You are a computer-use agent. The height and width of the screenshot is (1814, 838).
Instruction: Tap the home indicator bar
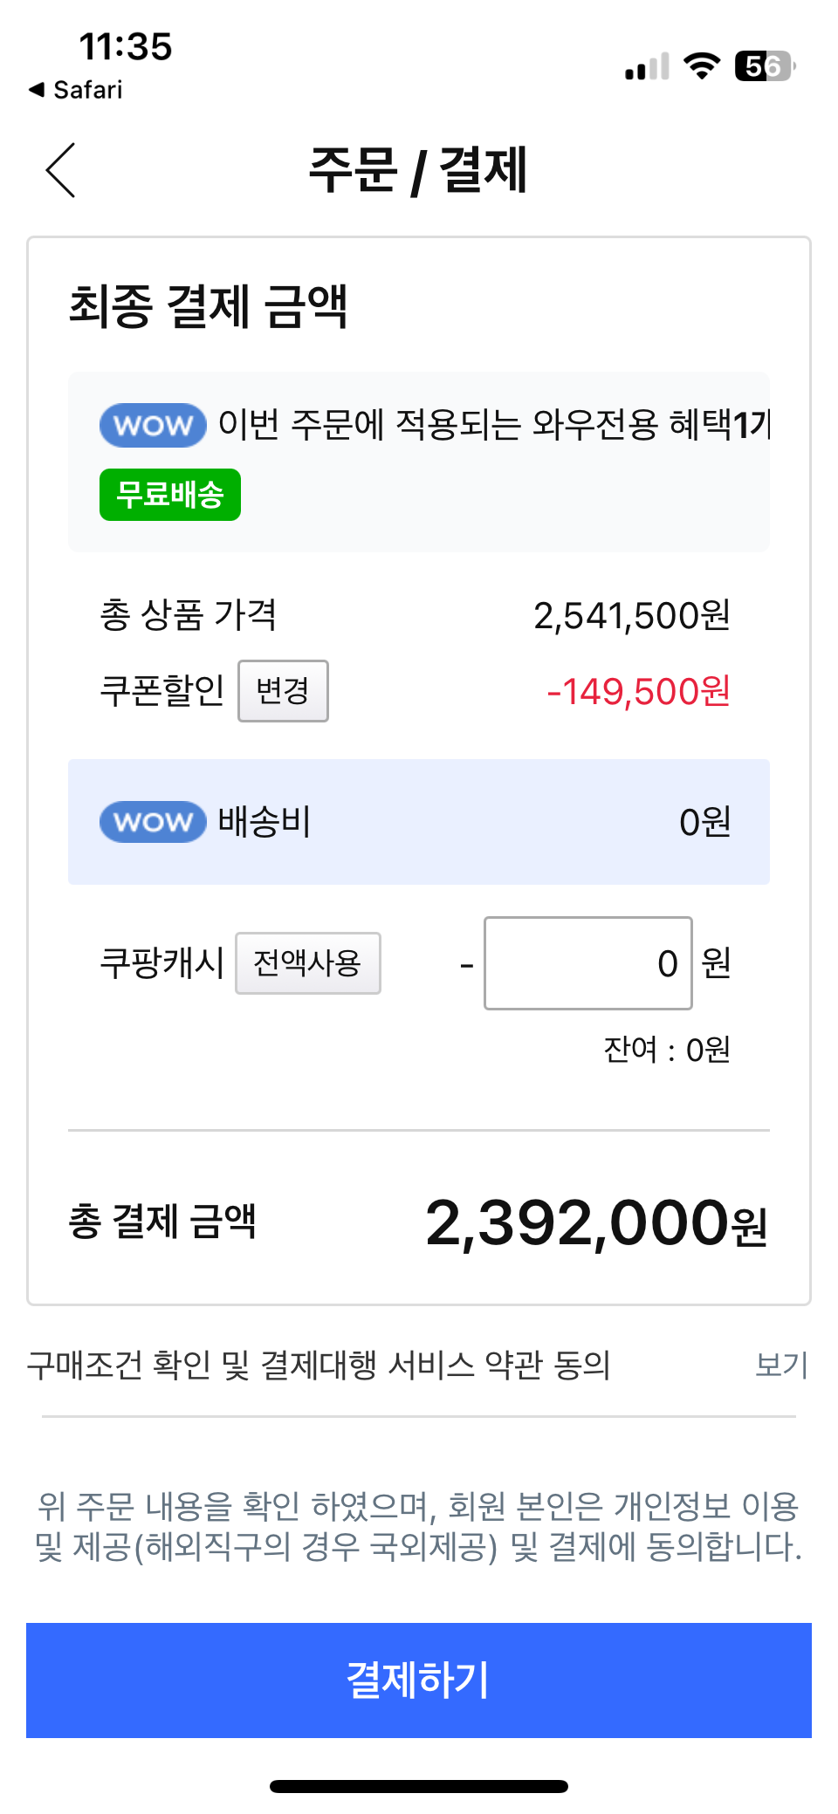[419, 1786]
